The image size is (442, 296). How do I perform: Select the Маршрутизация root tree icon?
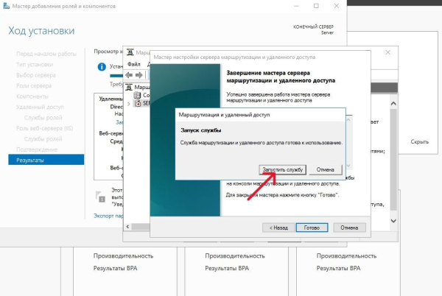pyautogui.click(x=129, y=87)
